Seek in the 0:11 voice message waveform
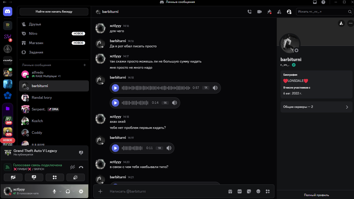354x199 pixels. (133, 148)
